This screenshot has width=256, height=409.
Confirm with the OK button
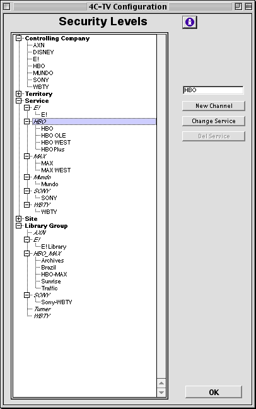click(214, 392)
